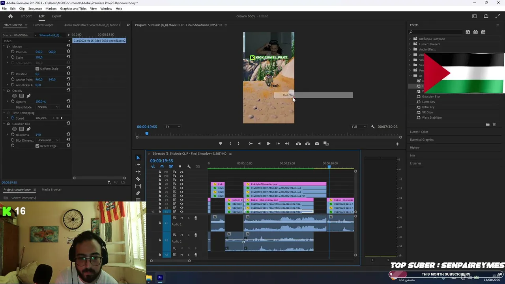Hide track V4 output
This screenshot has width=505, height=284.
click(181, 200)
